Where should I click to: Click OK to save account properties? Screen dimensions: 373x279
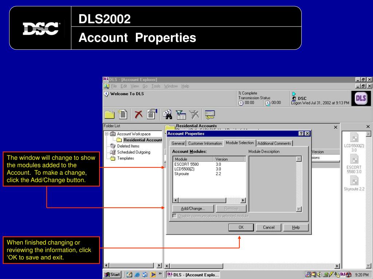pos(241,227)
